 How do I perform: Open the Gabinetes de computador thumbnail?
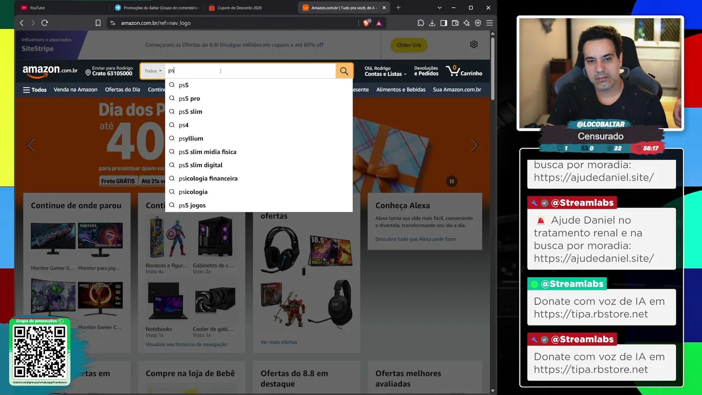215,238
